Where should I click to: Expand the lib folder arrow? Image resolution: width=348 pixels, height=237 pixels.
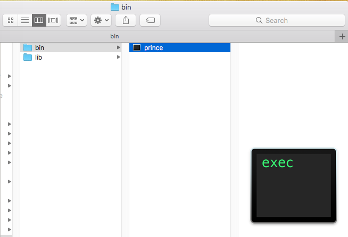[x=118, y=58]
